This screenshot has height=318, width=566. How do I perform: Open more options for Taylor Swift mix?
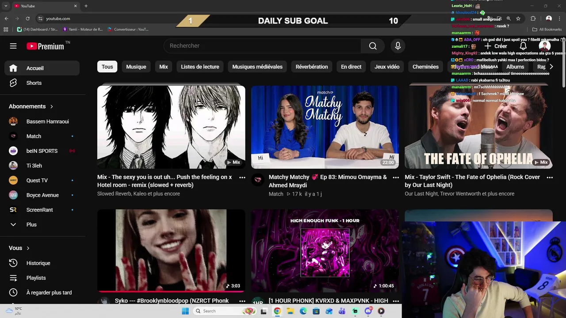pos(550,178)
